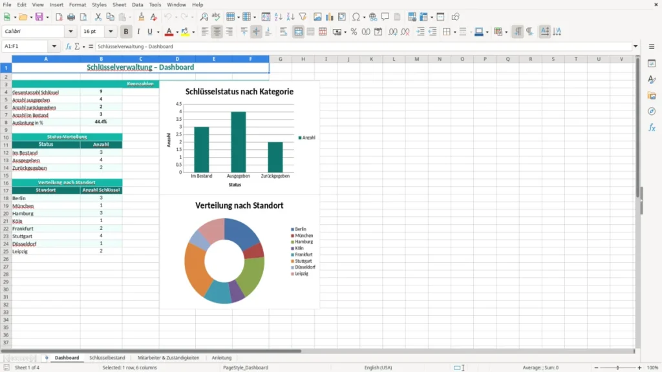Open the Function Wizard fx icon
Image resolution: width=662 pixels, height=372 pixels.
69,46
